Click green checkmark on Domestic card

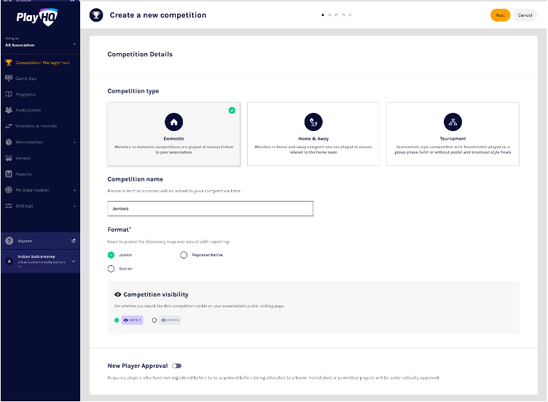[232, 111]
